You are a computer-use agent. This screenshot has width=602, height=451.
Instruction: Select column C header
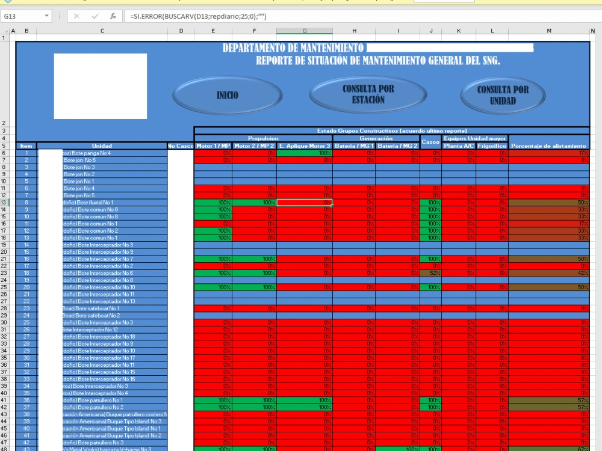point(102,31)
